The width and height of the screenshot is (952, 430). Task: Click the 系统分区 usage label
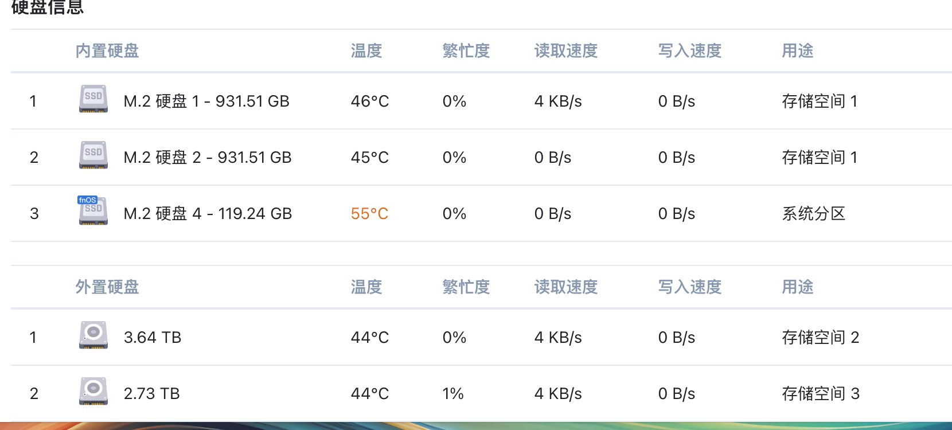(x=813, y=214)
